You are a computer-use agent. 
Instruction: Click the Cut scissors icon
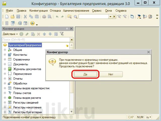[x=25, y=17]
